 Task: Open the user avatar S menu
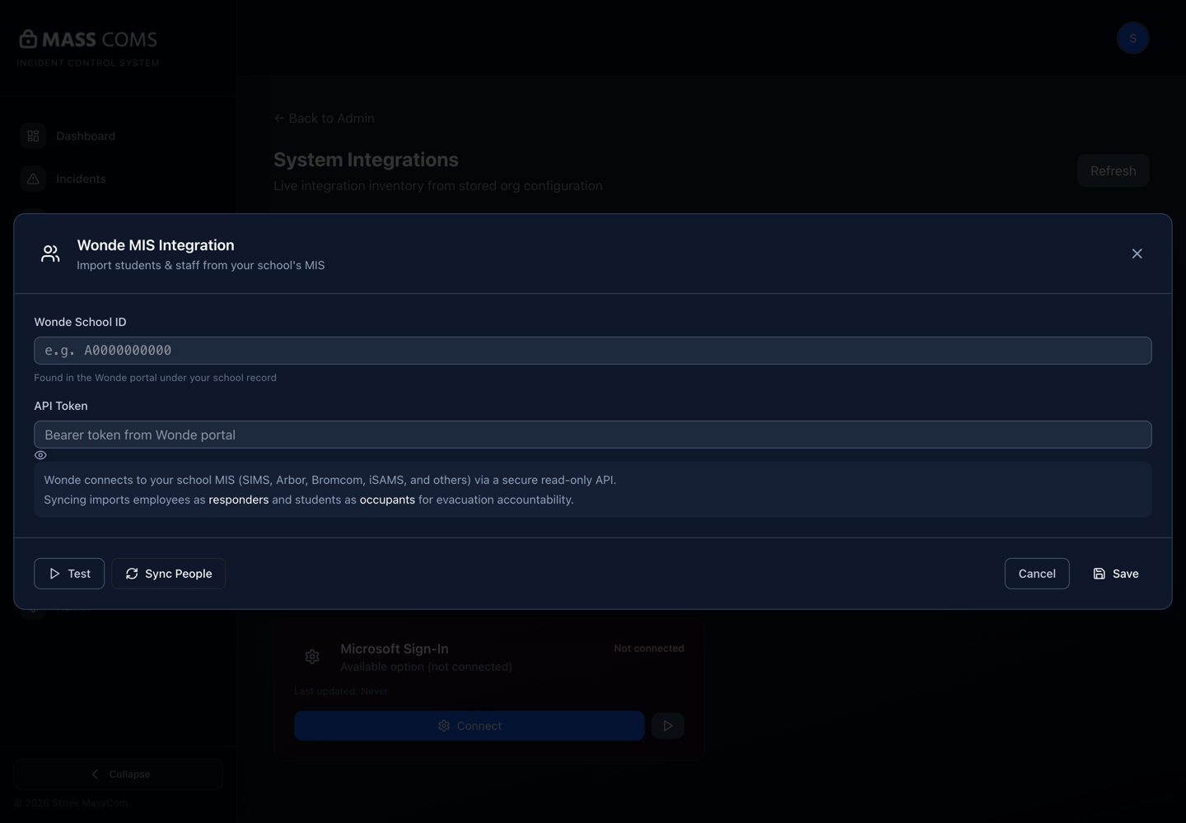tap(1133, 38)
